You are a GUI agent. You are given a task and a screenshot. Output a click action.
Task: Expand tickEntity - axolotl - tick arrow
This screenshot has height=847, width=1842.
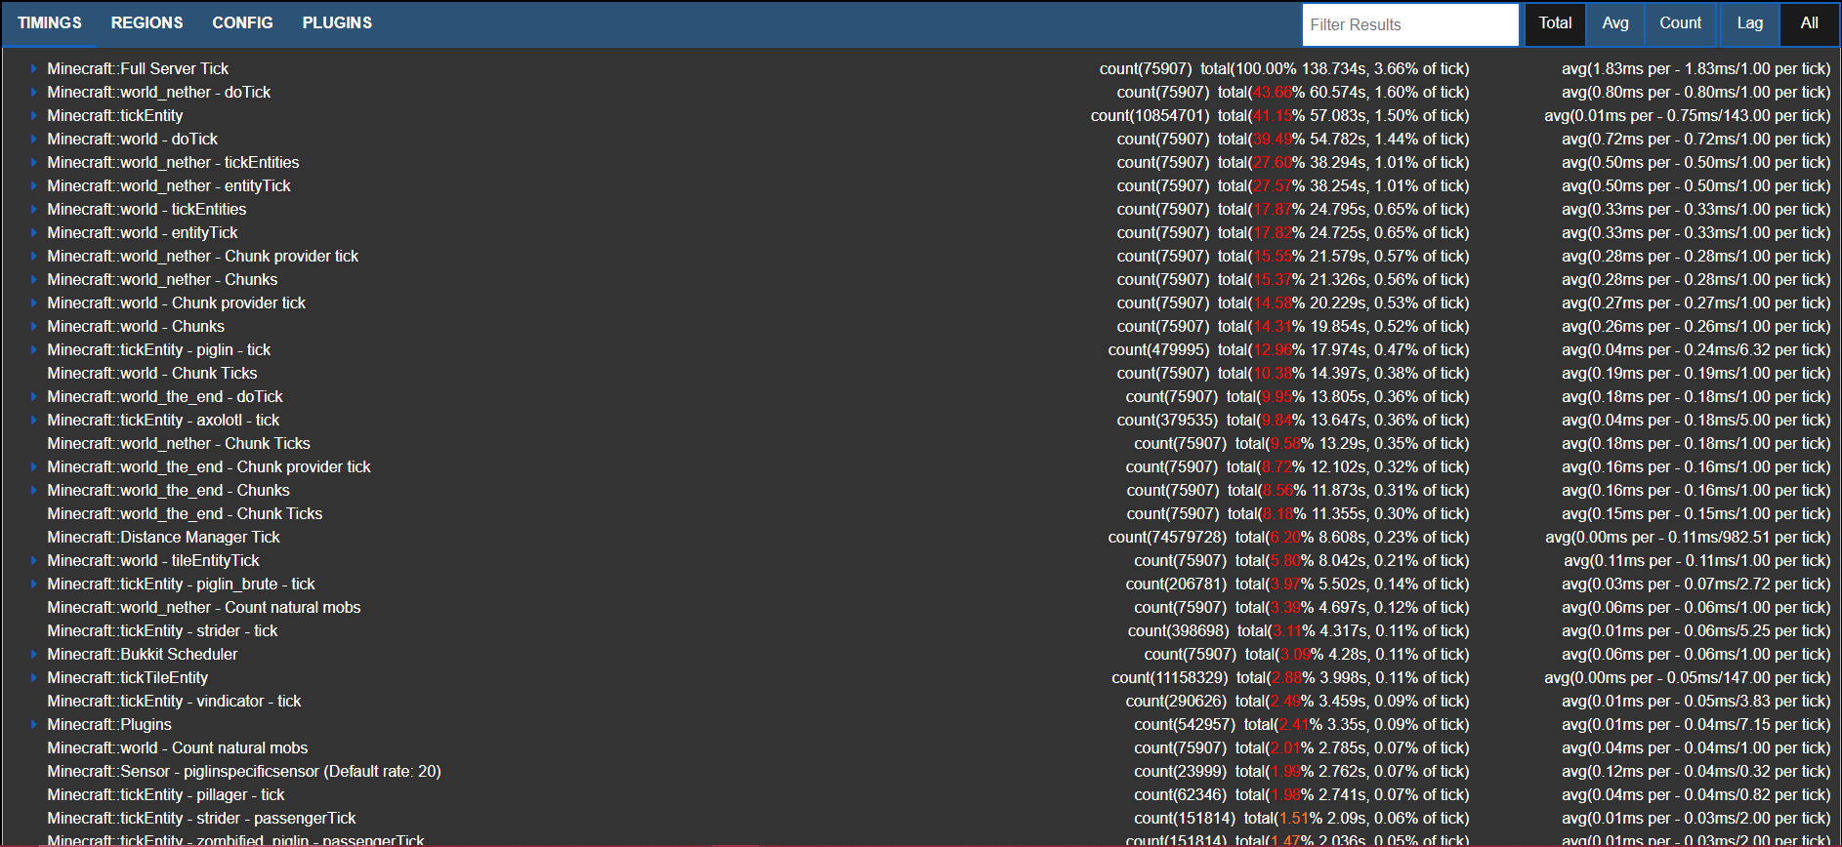[33, 421]
